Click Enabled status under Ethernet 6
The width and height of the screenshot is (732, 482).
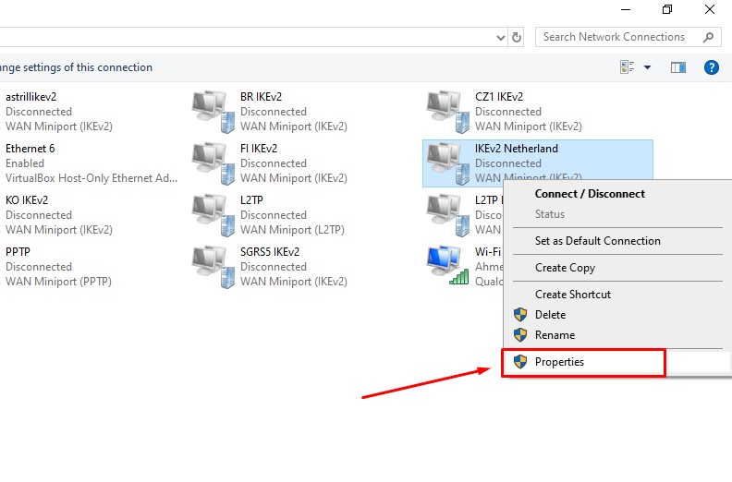pyautogui.click(x=25, y=163)
